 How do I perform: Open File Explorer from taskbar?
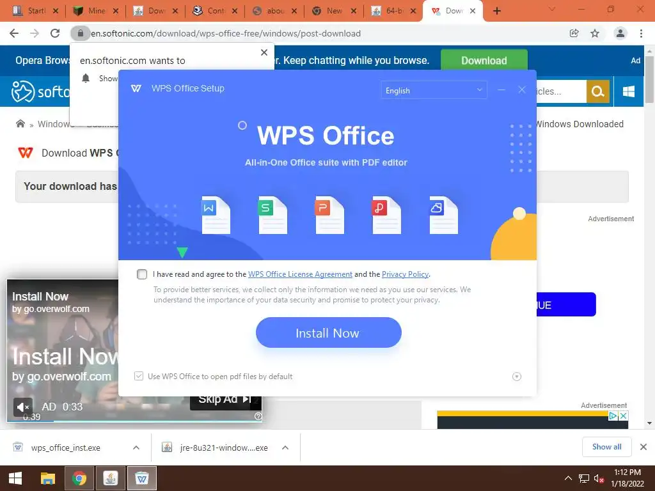click(x=47, y=478)
